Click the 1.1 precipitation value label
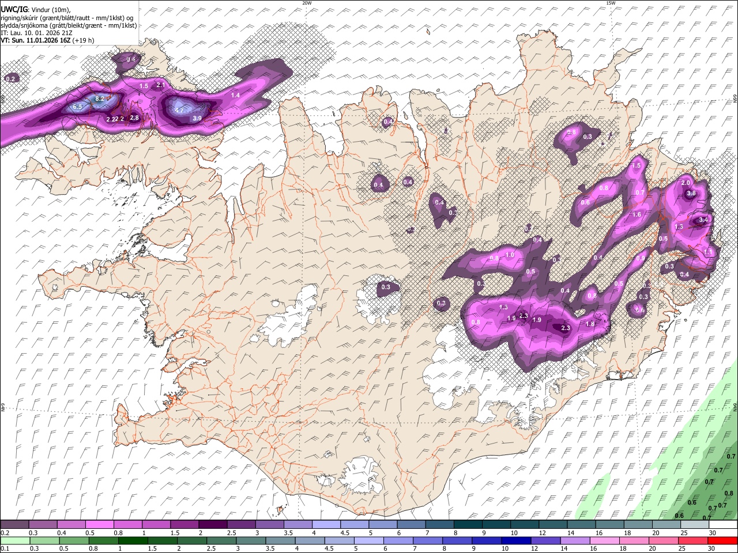The width and height of the screenshot is (738, 553). point(709,252)
